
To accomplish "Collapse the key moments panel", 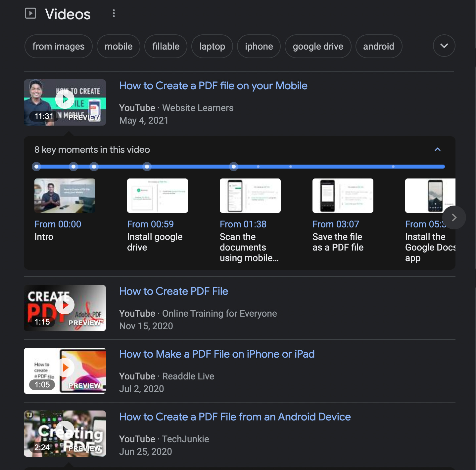I will point(438,149).
